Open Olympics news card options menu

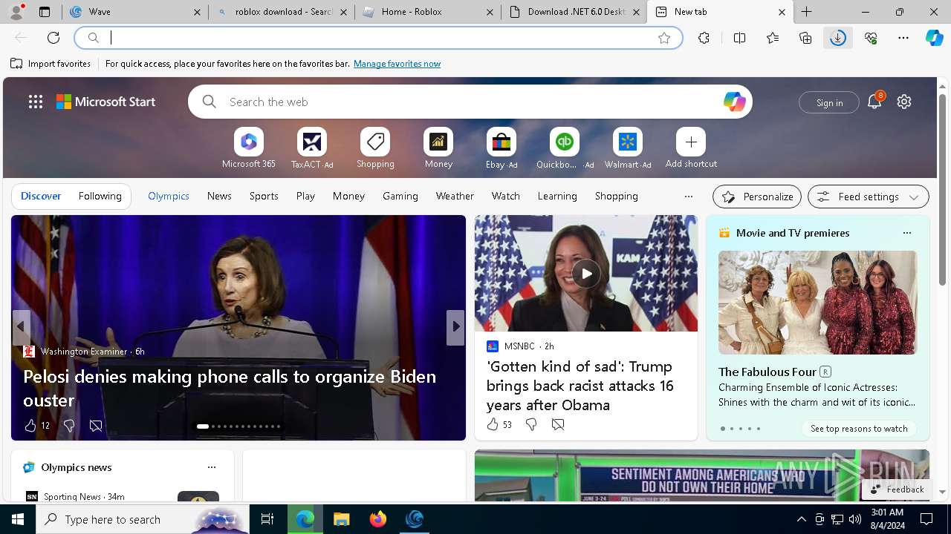click(212, 467)
